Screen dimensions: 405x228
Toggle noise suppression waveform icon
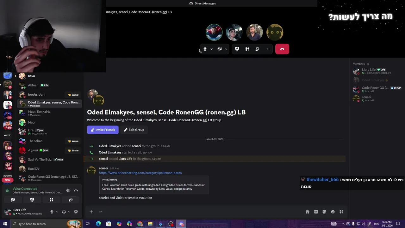tap(68, 191)
